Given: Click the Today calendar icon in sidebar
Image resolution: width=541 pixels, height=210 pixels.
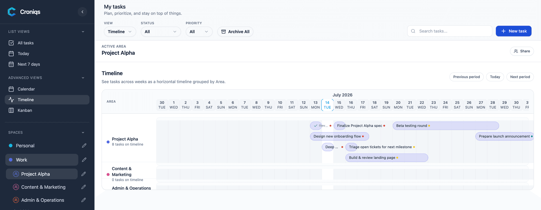Looking at the screenshot, I should [x=11, y=54].
